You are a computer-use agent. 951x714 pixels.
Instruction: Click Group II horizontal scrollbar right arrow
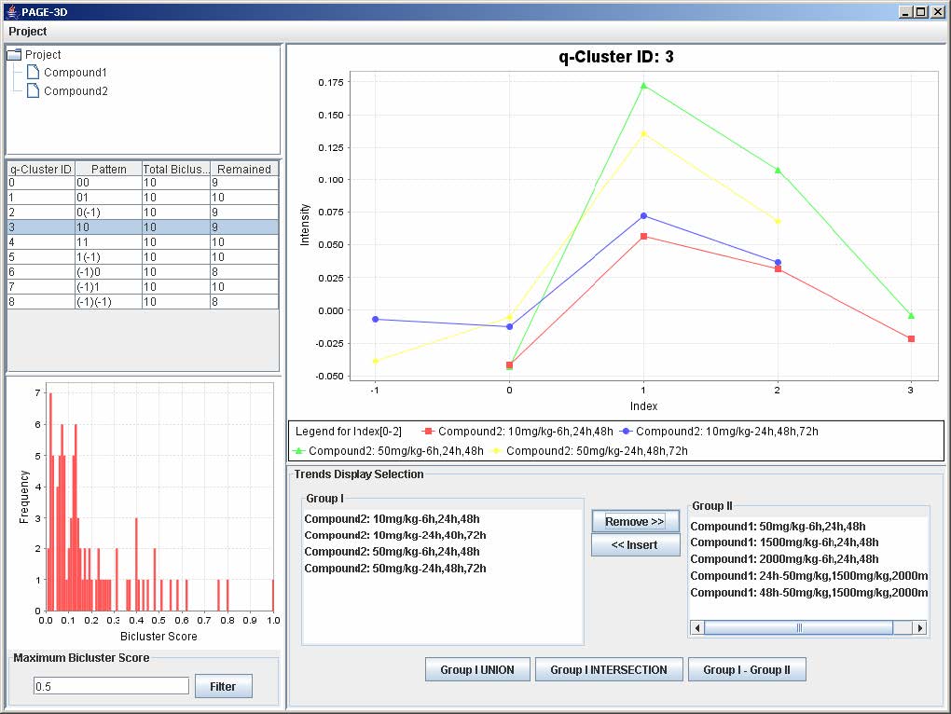tap(920, 628)
